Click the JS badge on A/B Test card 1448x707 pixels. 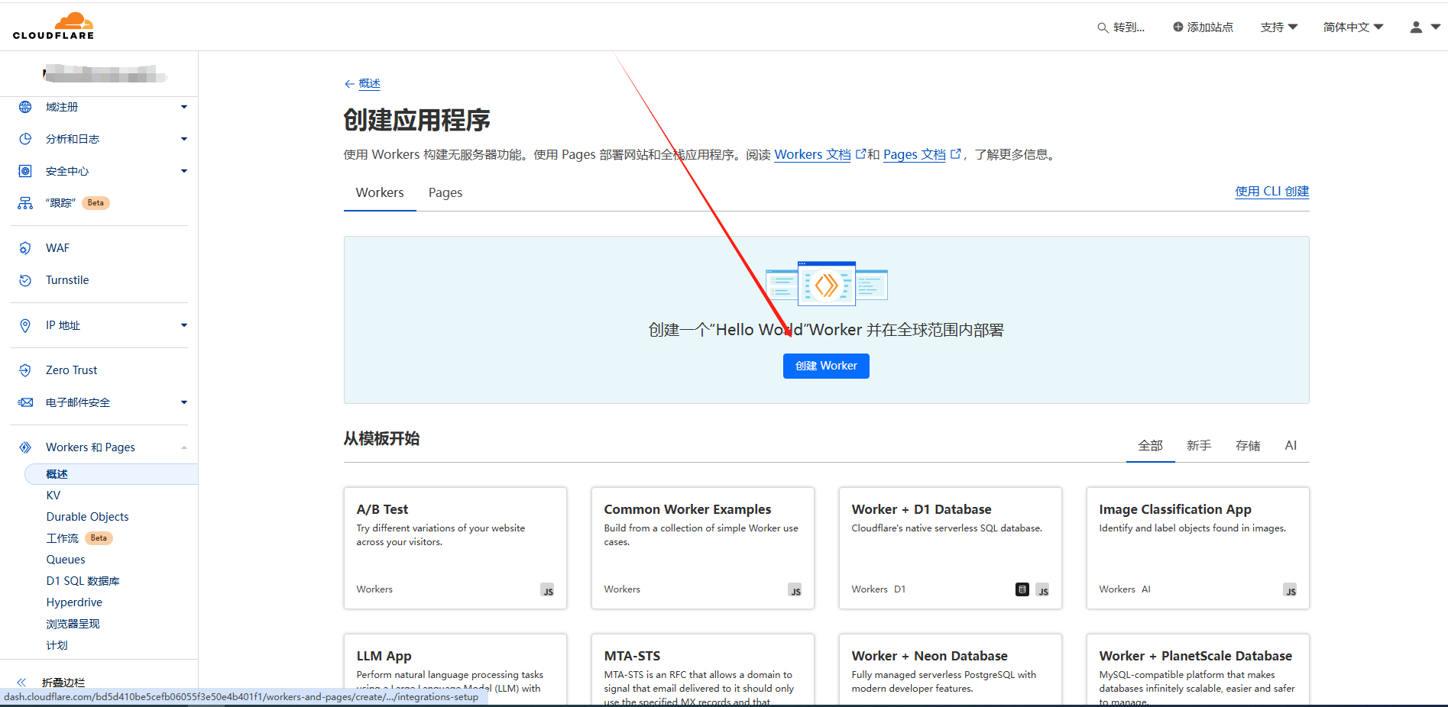tap(548, 590)
